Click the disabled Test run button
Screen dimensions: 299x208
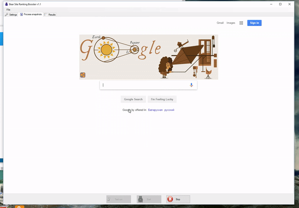(119, 199)
